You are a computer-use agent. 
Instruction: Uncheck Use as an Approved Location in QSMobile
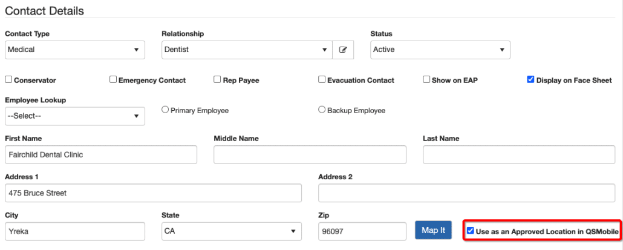471,231
